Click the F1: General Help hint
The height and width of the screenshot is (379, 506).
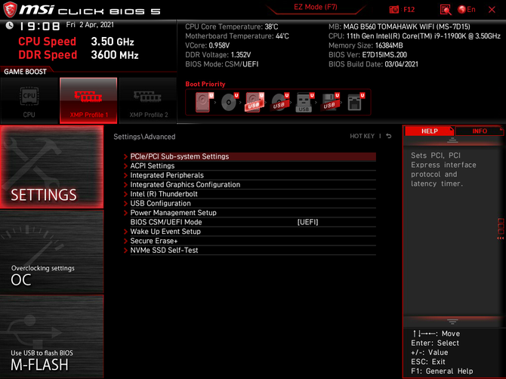point(442,371)
